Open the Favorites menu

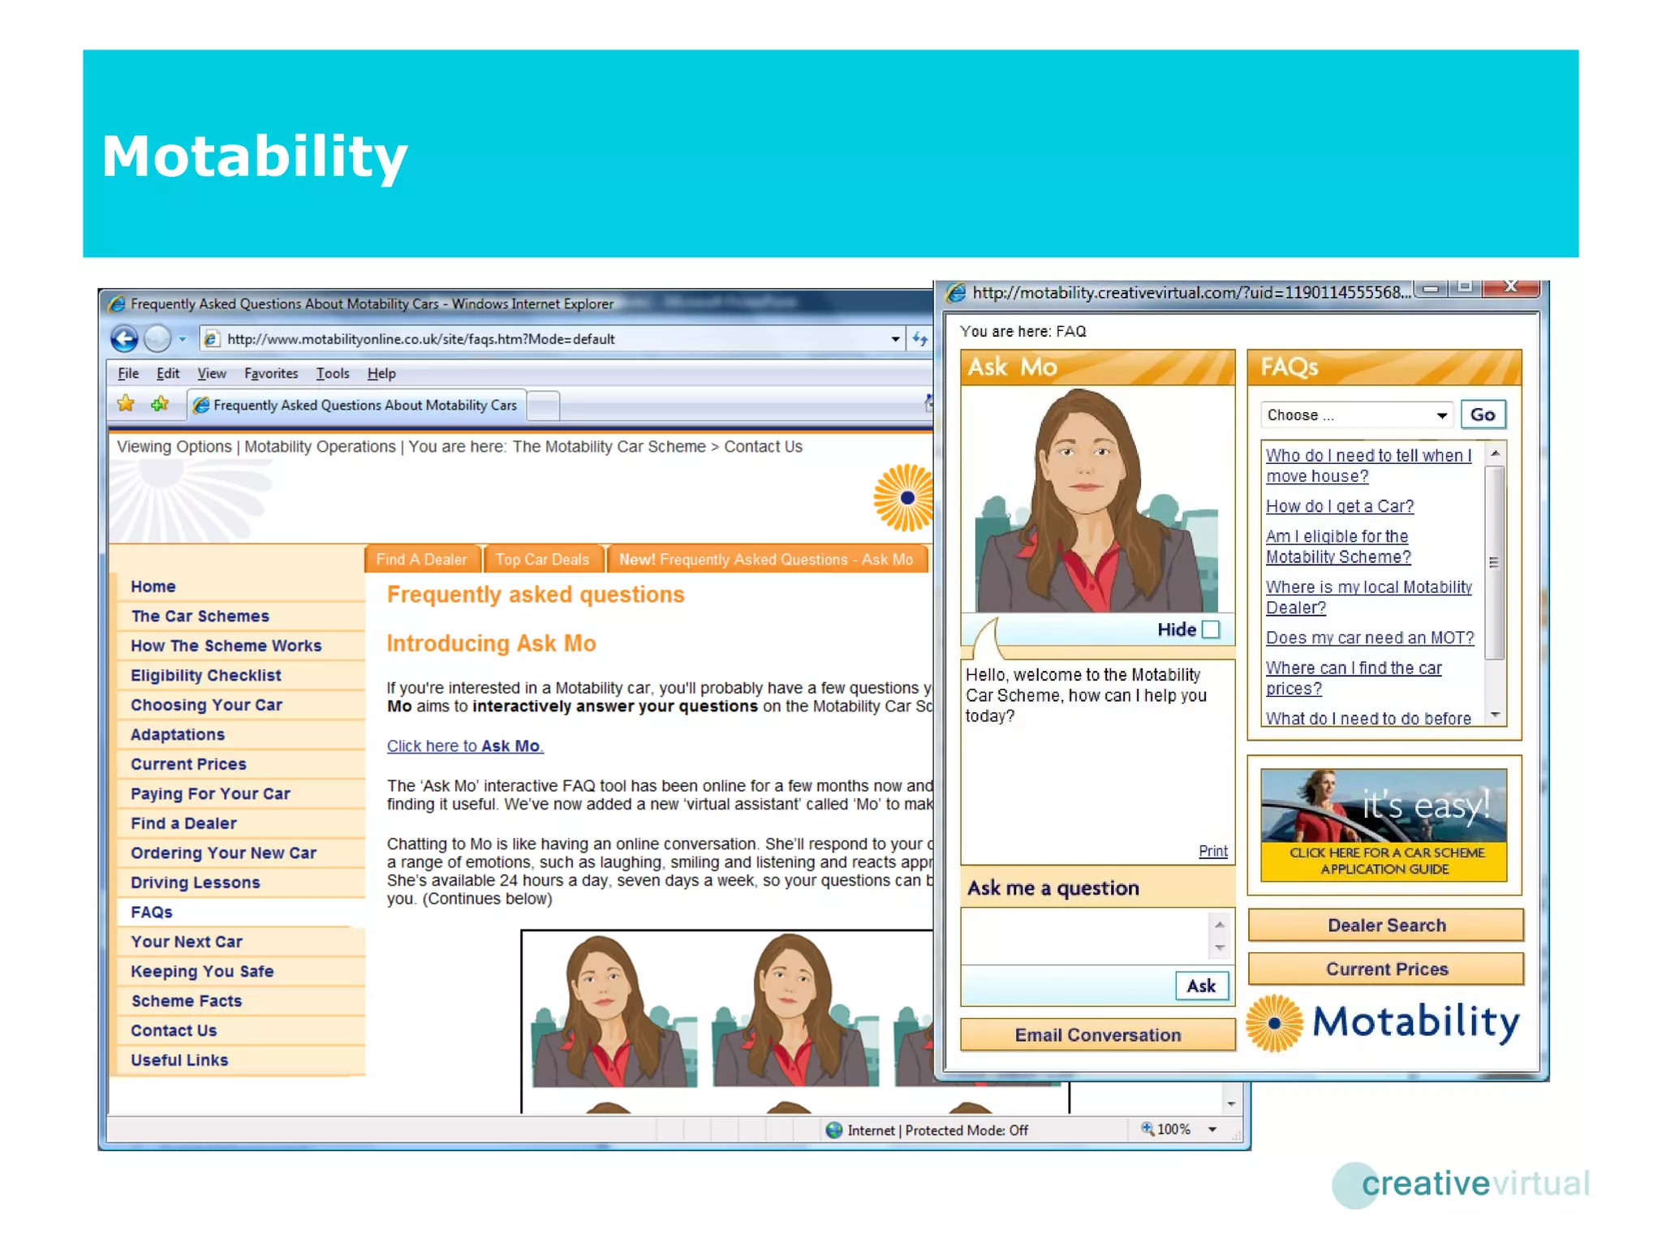(271, 373)
